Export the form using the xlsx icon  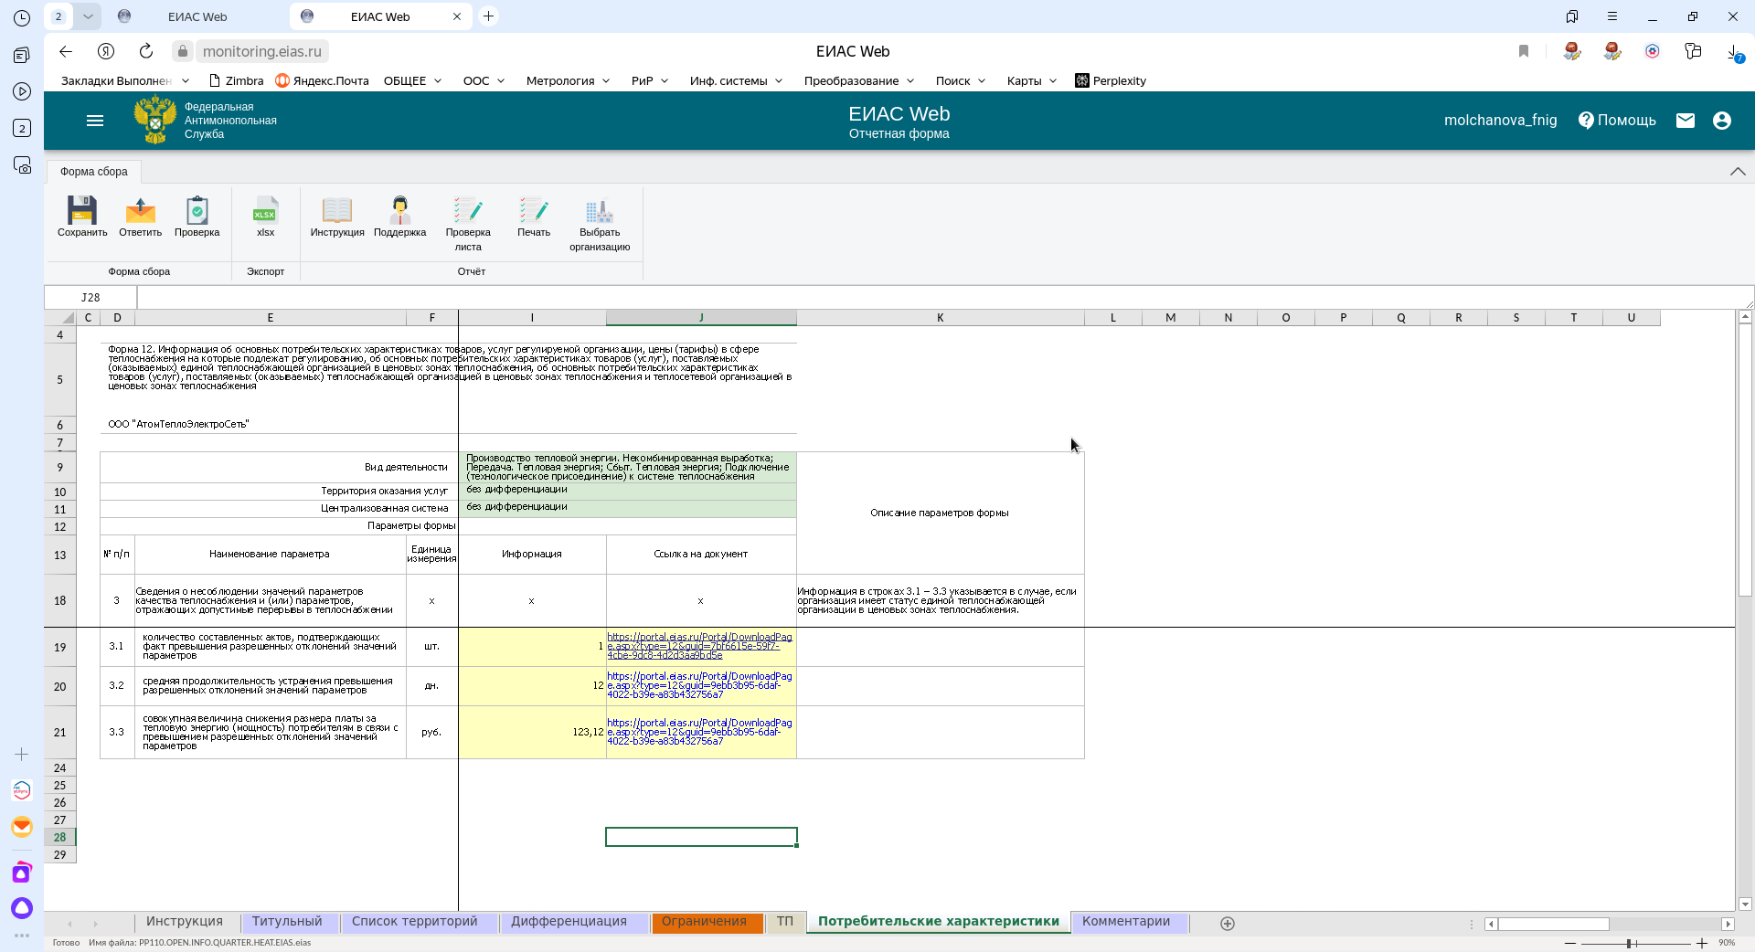[x=265, y=212]
